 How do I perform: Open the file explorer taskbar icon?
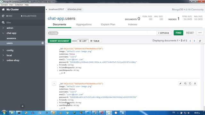12,113
